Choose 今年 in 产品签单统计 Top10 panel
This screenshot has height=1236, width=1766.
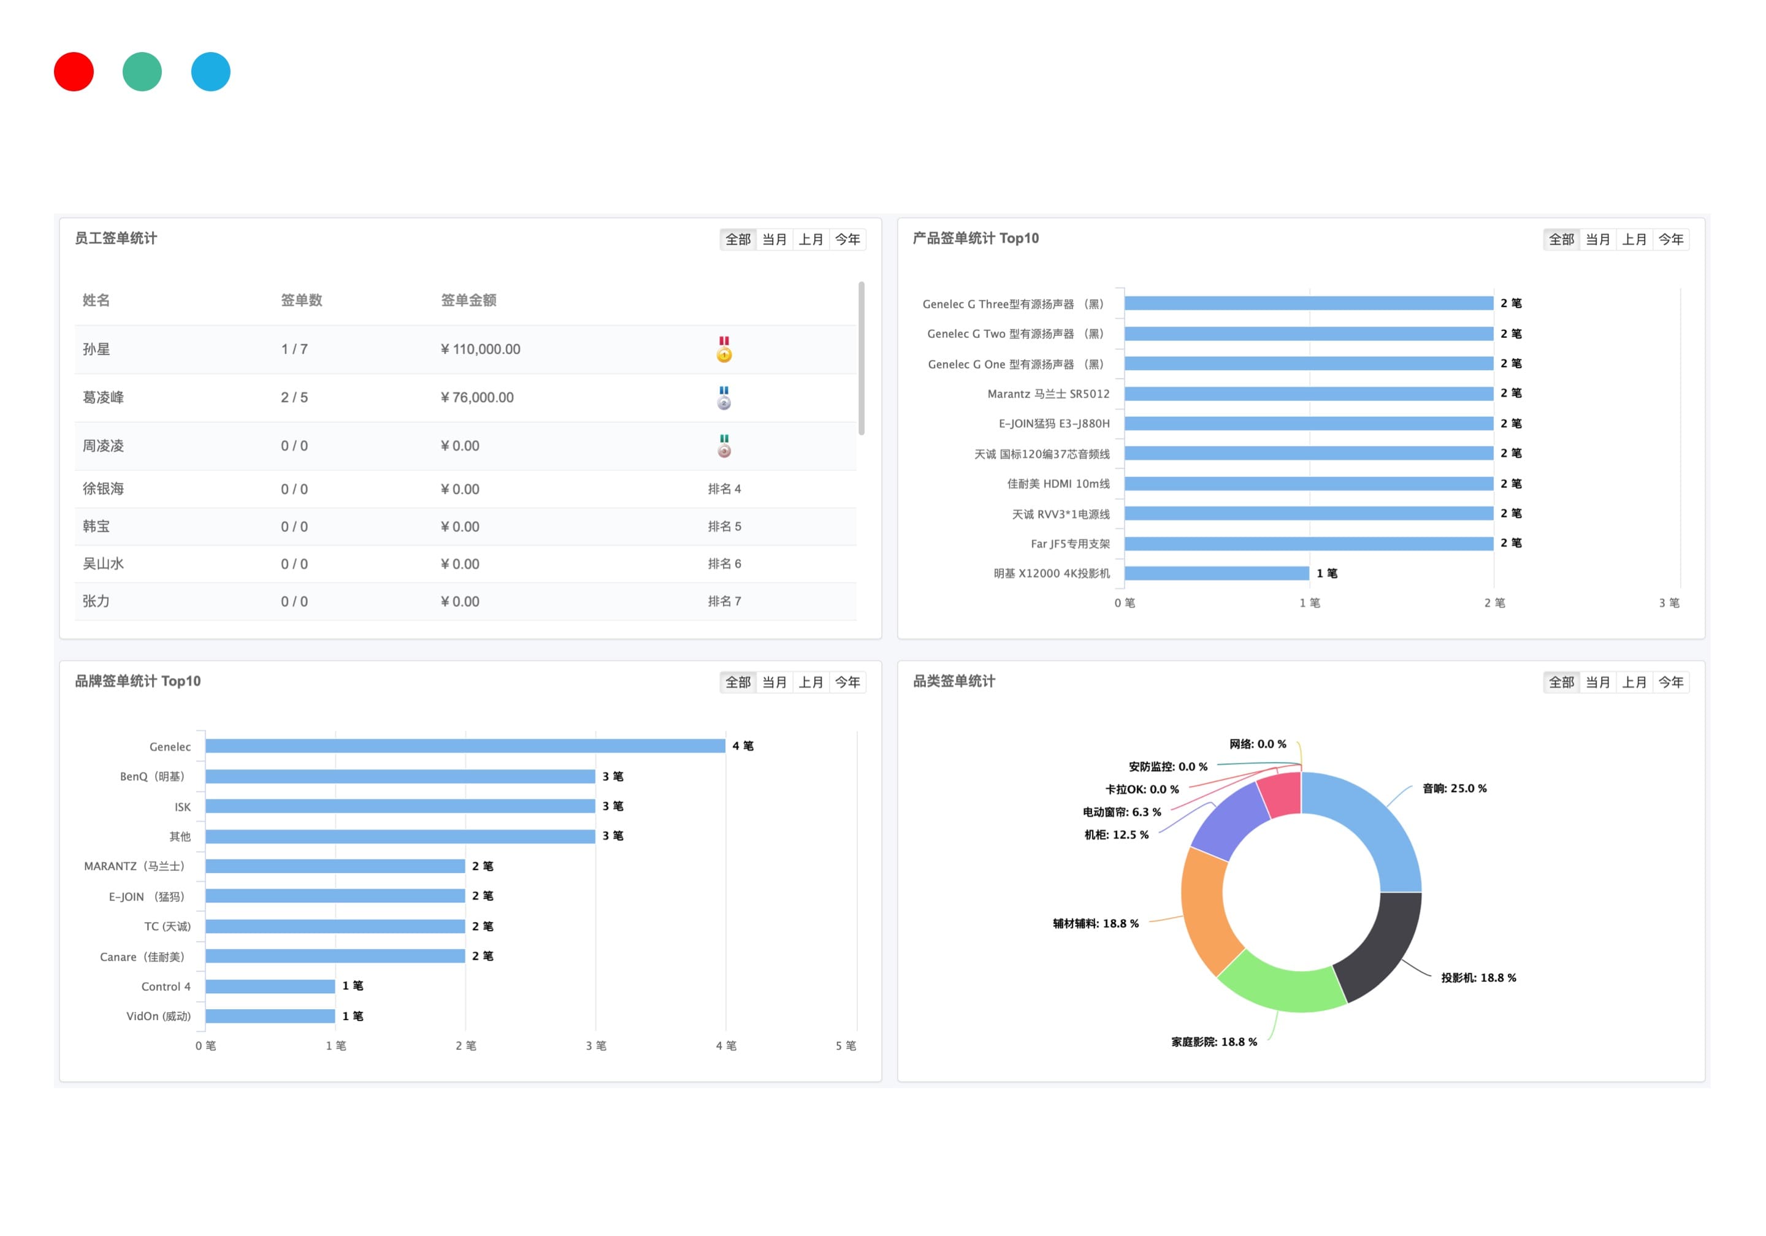pos(1670,239)
